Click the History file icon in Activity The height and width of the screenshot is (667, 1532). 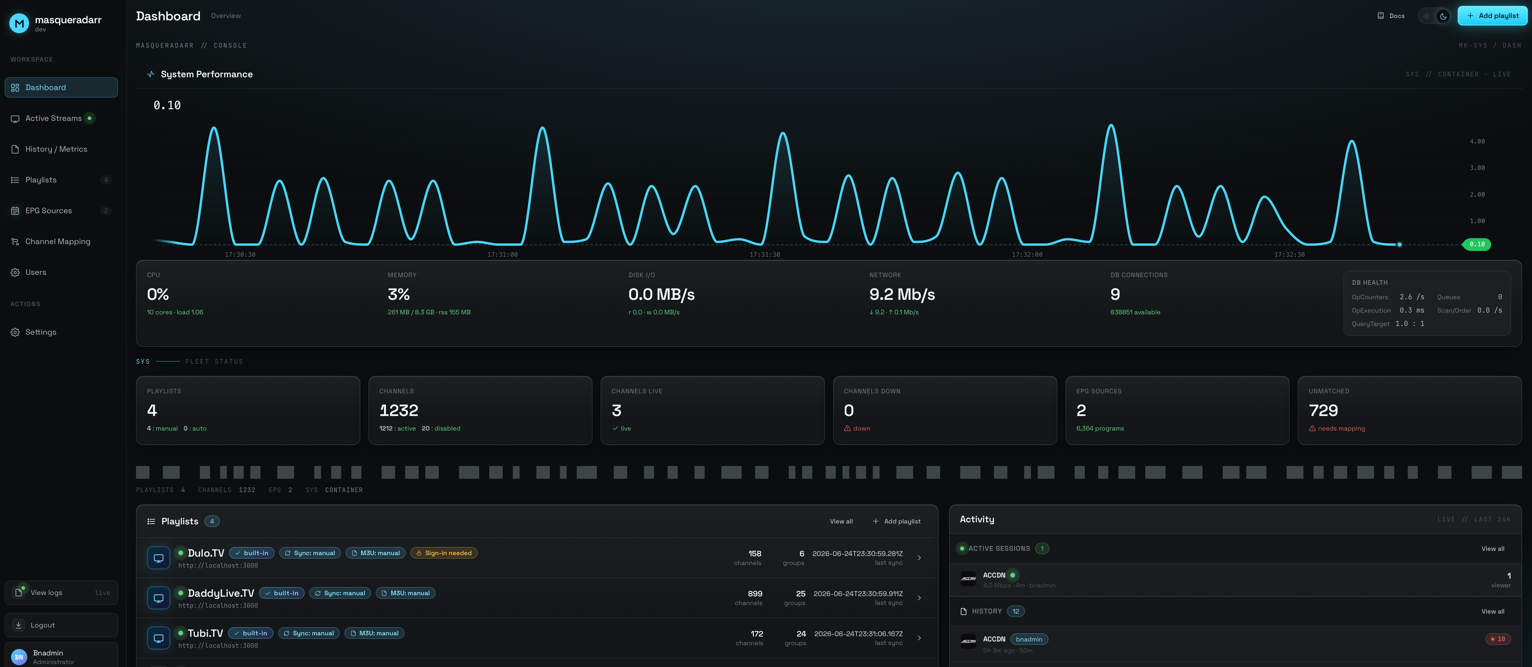(x=963, y=611)
